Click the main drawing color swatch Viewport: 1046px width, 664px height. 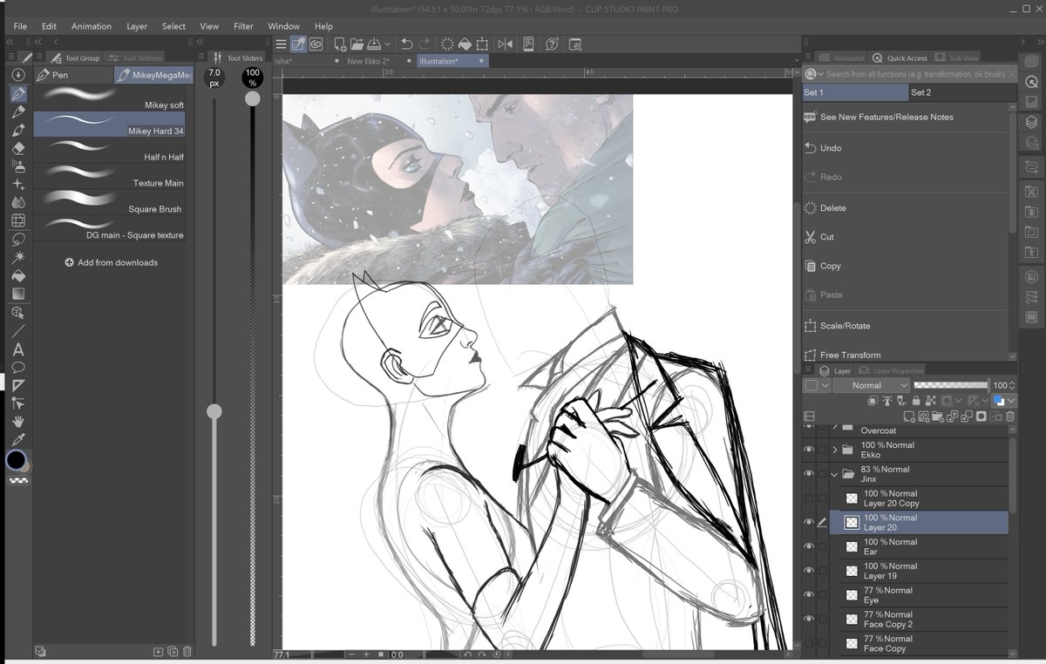(16, 460)
